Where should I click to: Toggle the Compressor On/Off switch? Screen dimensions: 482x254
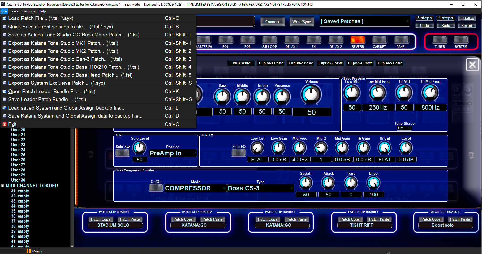coord(156,188)
